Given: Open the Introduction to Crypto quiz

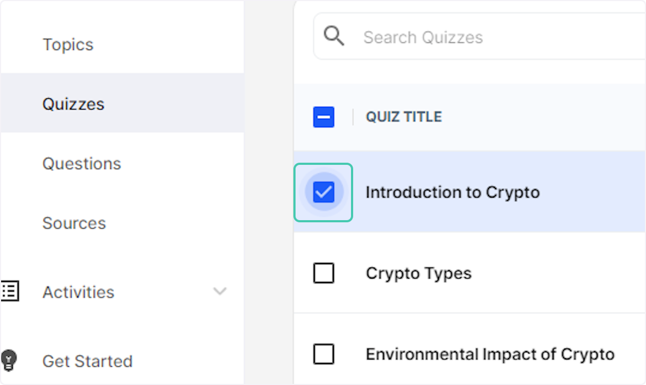Looking at the screenshot, I should (x=452, y=192).
